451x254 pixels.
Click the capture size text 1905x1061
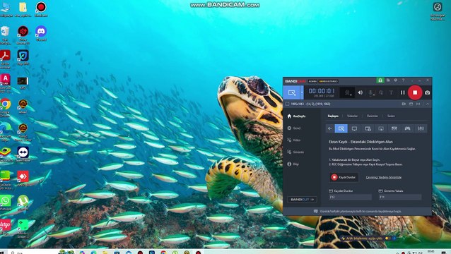tap(310, 104)
